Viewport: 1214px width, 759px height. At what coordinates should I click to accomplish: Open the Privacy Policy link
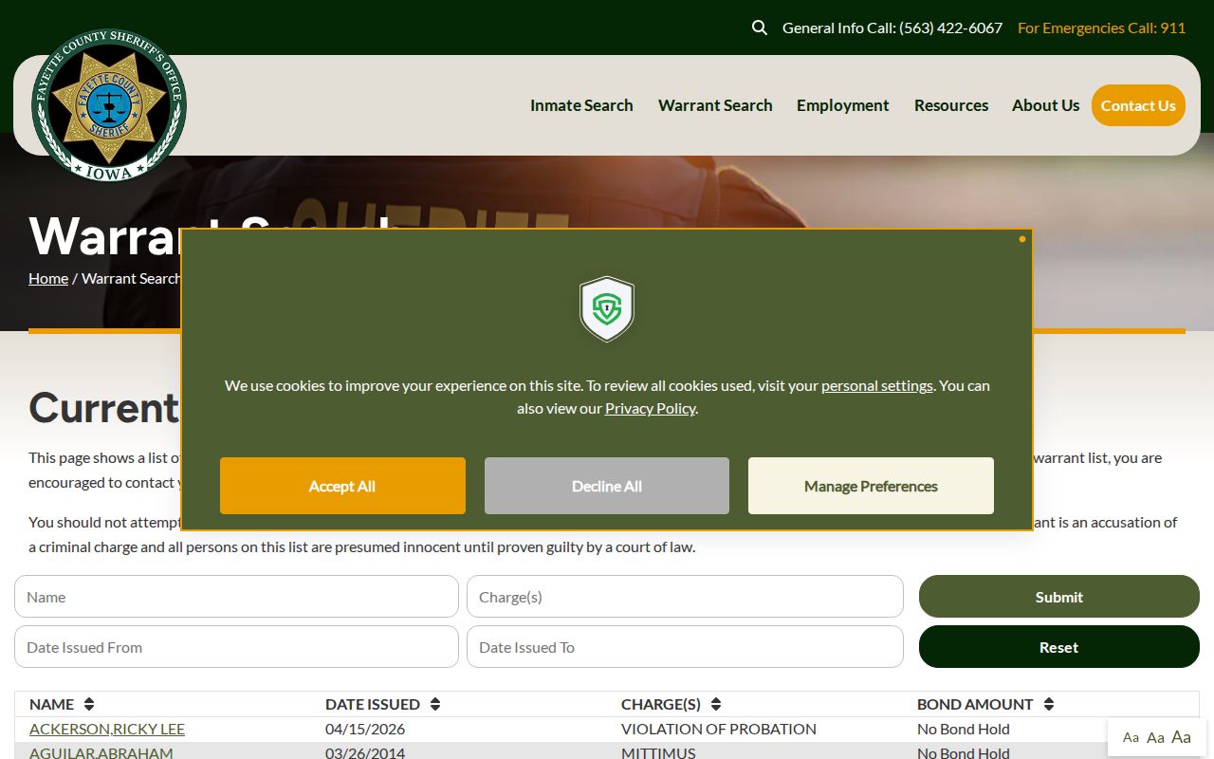tap(651, 408)
